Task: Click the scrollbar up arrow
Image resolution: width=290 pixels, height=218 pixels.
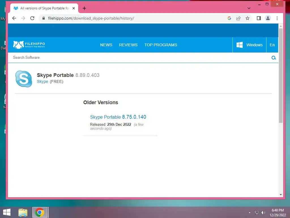Action: (x=281, y=26)
